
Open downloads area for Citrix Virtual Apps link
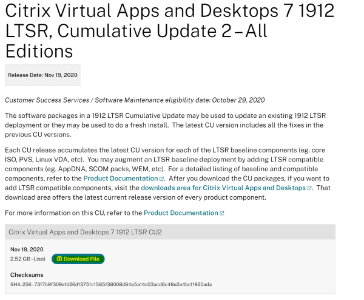click(223, 188)
